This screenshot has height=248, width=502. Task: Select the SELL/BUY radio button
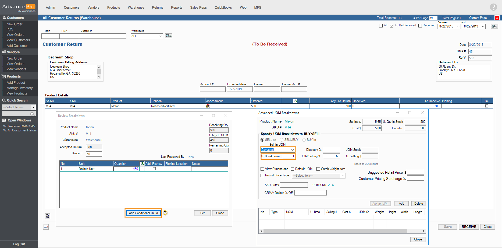tap(282, 140)
